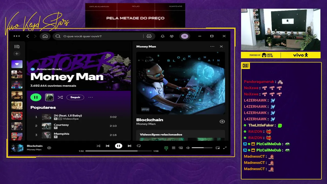Open the preview thumbnail beside pause button
The height and width of the screenshot is (184, 327).
point(49,97)
